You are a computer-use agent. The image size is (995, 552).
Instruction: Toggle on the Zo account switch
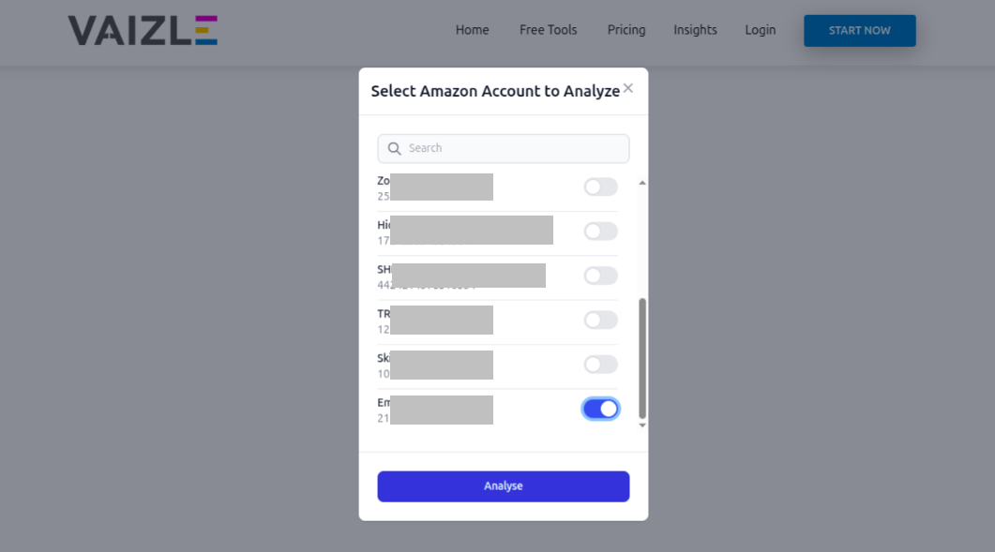pos(600,186)
